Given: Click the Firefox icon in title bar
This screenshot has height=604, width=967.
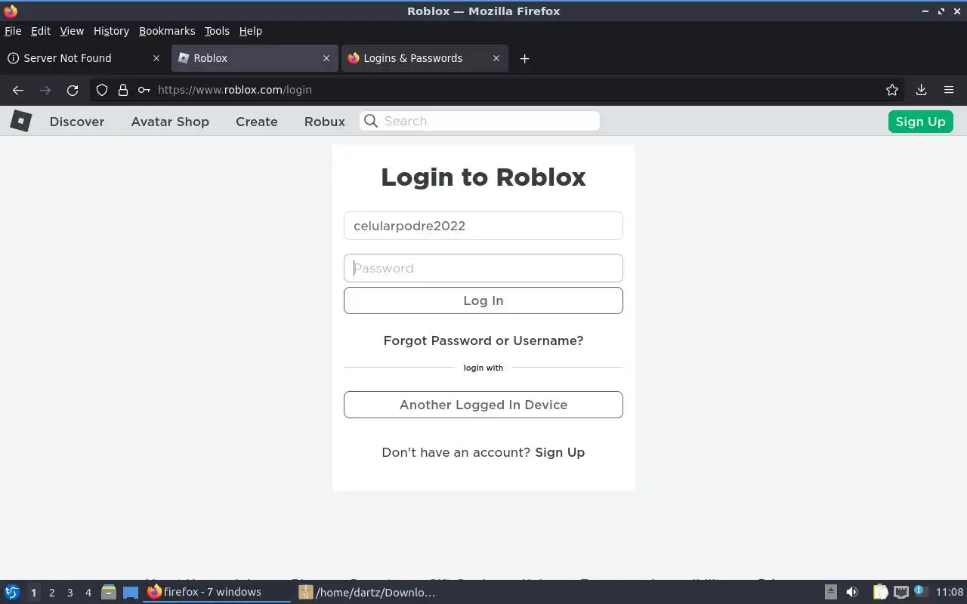Looking at the screenshot, I should pyautogui.click(x=11, y=11).
